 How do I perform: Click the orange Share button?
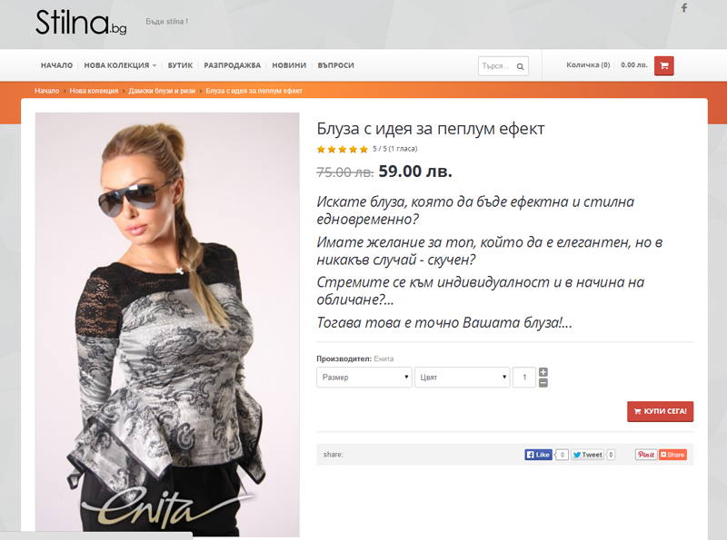click(x=672, y=455)
